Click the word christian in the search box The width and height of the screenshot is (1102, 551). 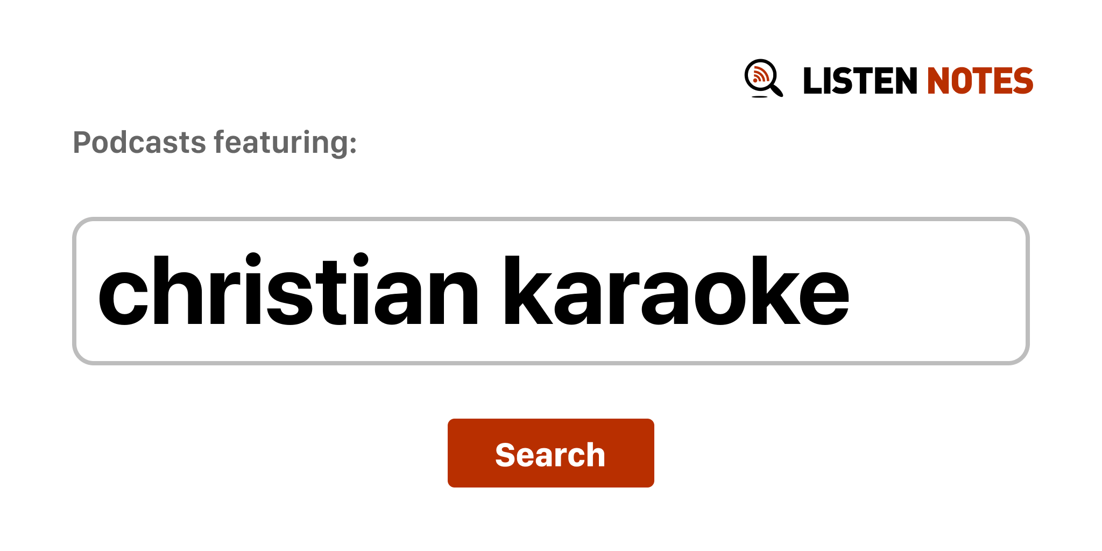click(x=287, y=291)
